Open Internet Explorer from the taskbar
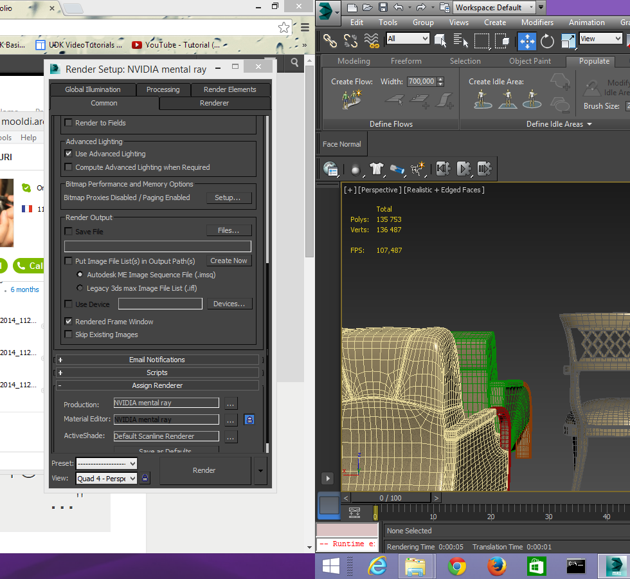Viewport: 630px width, 579px height. point(378,566)
